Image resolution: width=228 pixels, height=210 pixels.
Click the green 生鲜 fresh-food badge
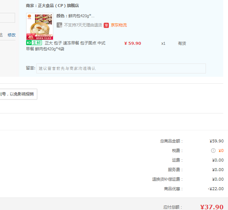coord(34,43)
